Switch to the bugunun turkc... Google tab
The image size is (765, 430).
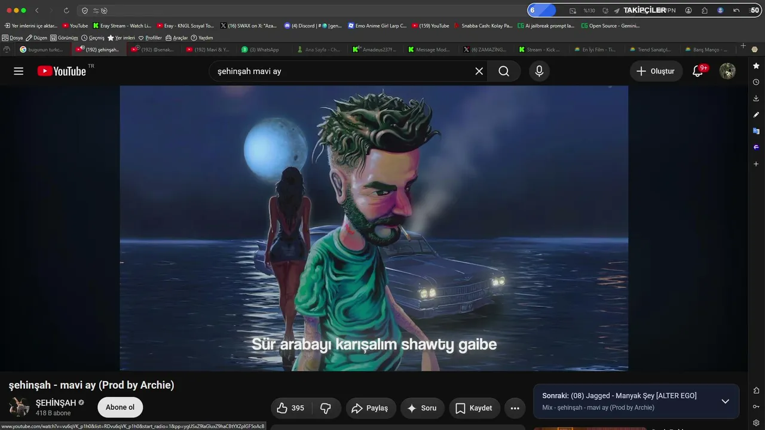43,50
